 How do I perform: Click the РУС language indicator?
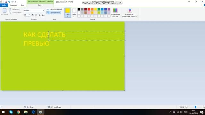[x=186, y=112]
